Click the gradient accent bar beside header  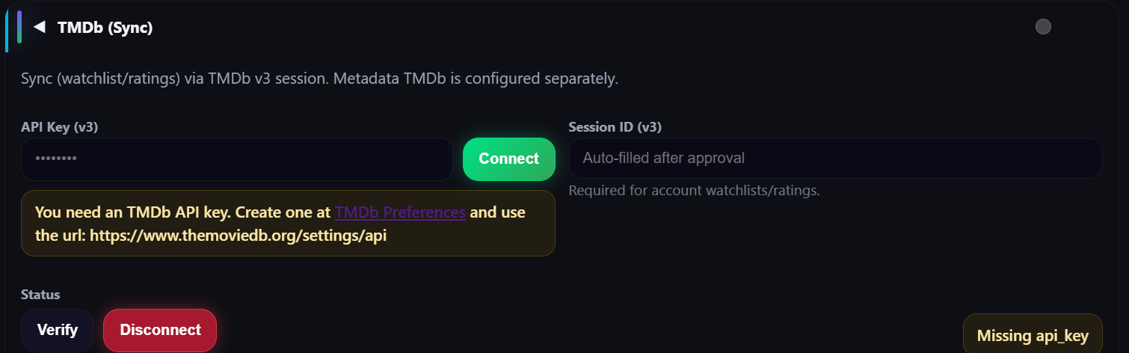pos(19,27)
